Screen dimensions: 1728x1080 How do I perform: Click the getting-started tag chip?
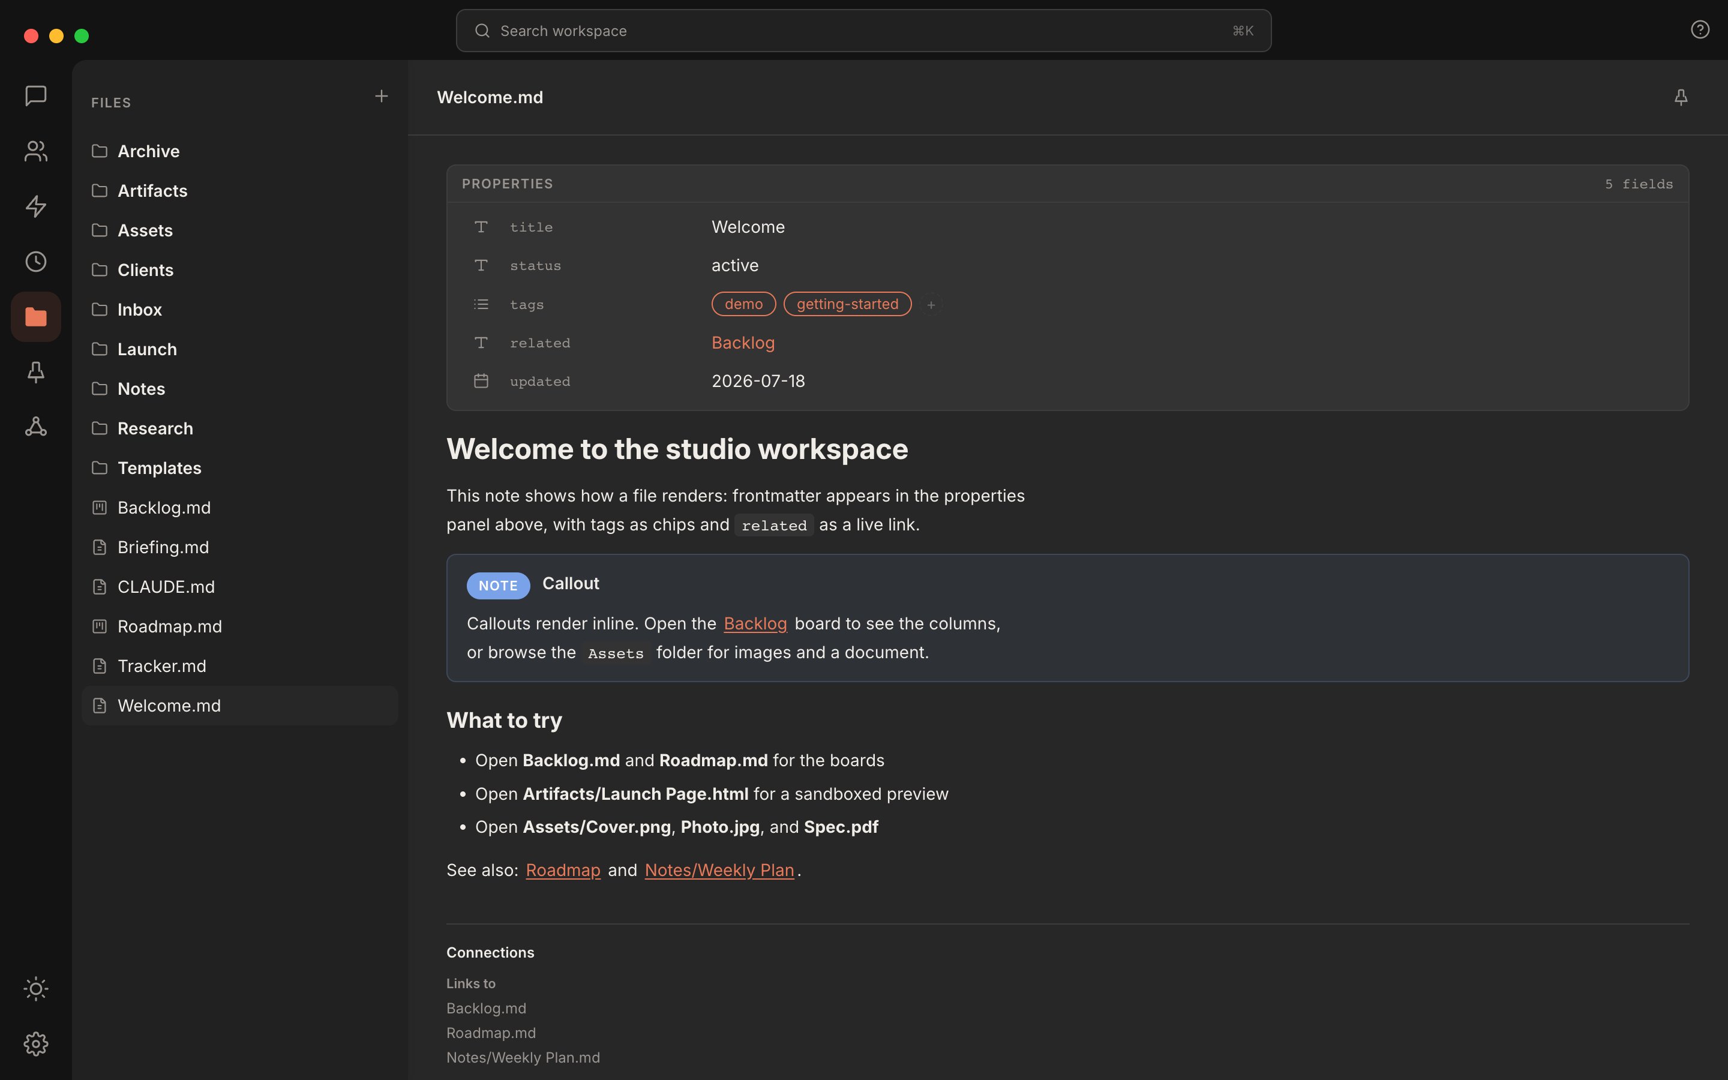848,304
